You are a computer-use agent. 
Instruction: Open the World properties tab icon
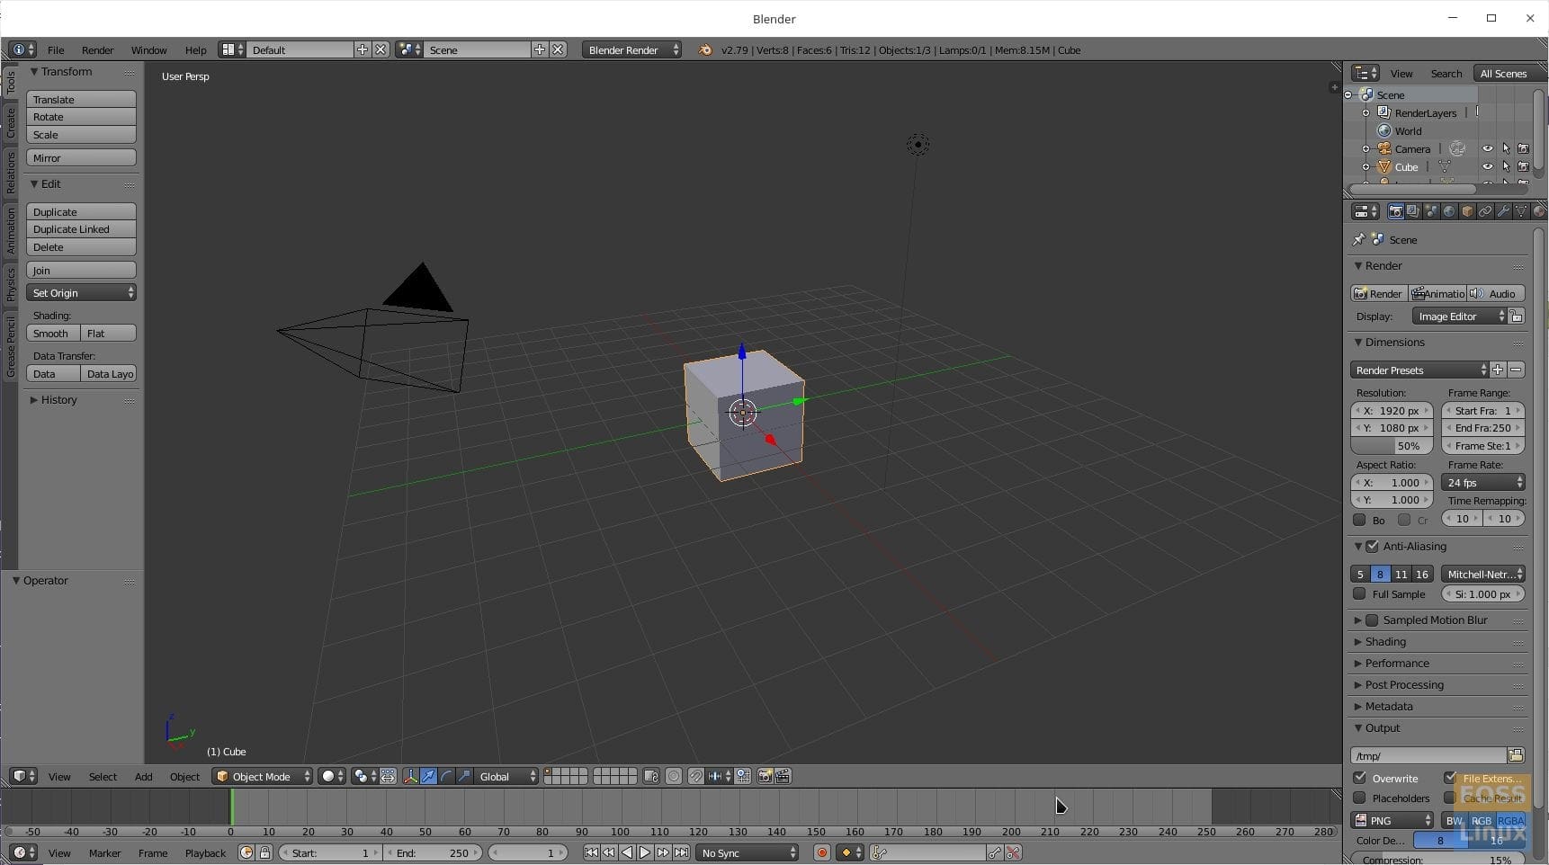pos(1449,211)
